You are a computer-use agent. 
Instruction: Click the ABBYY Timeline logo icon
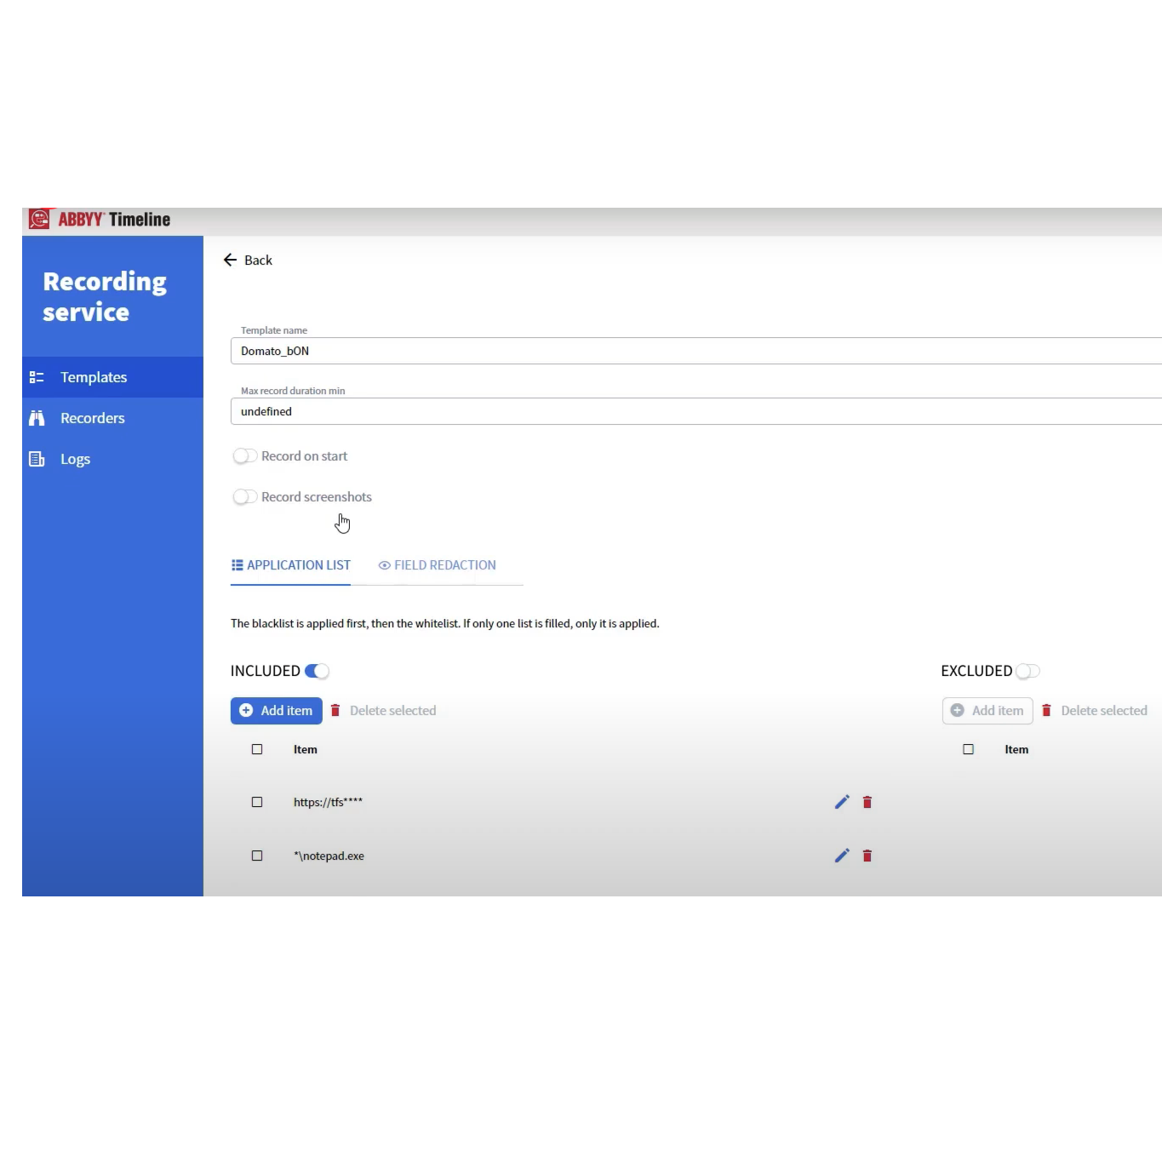pos(39,219)
